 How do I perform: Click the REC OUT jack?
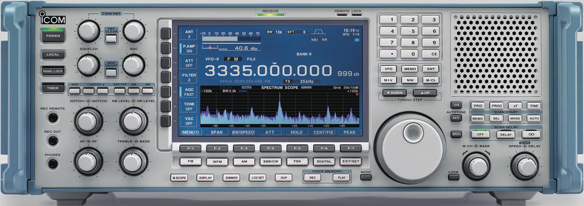(53, 140)
